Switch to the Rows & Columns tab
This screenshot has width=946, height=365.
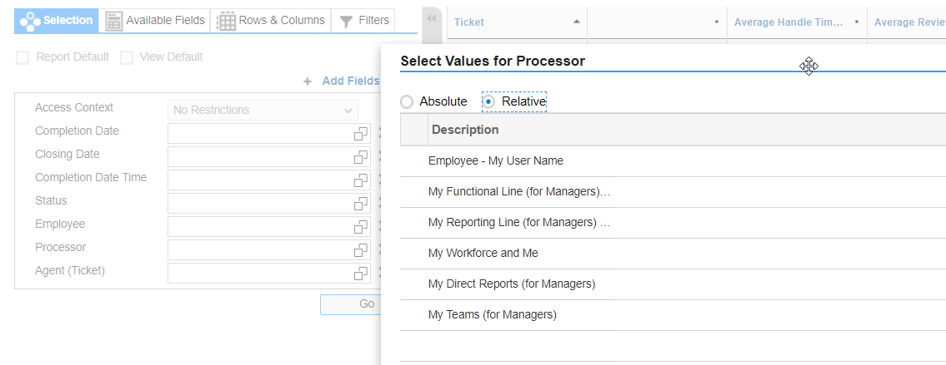pyautogui.click(x=271, y=21)
